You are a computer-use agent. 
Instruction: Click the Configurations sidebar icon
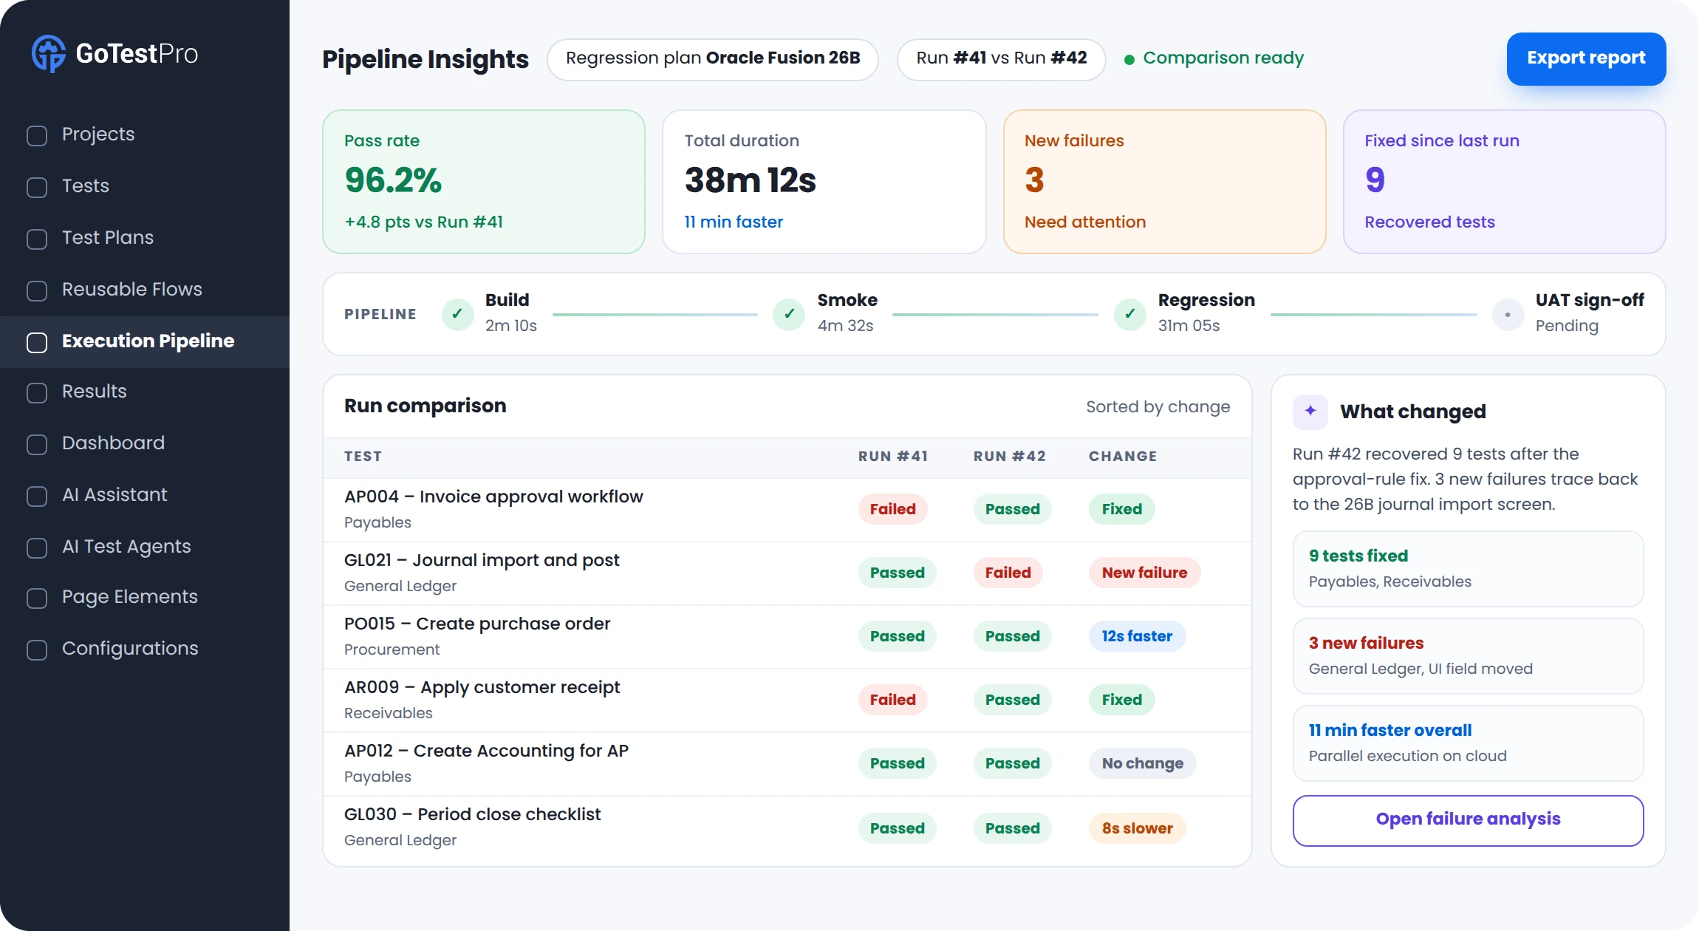pyautogui.click(x=37, y=649)
